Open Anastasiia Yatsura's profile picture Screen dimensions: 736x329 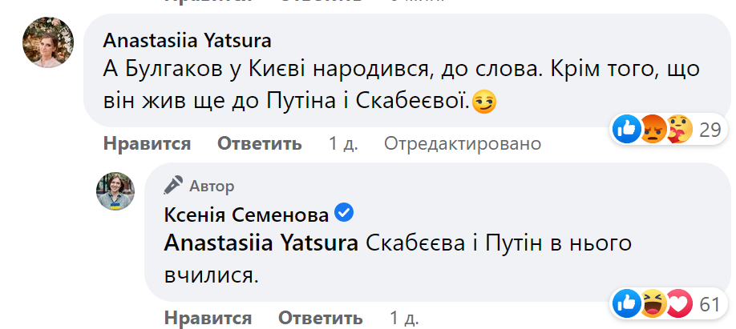point(48,42)
